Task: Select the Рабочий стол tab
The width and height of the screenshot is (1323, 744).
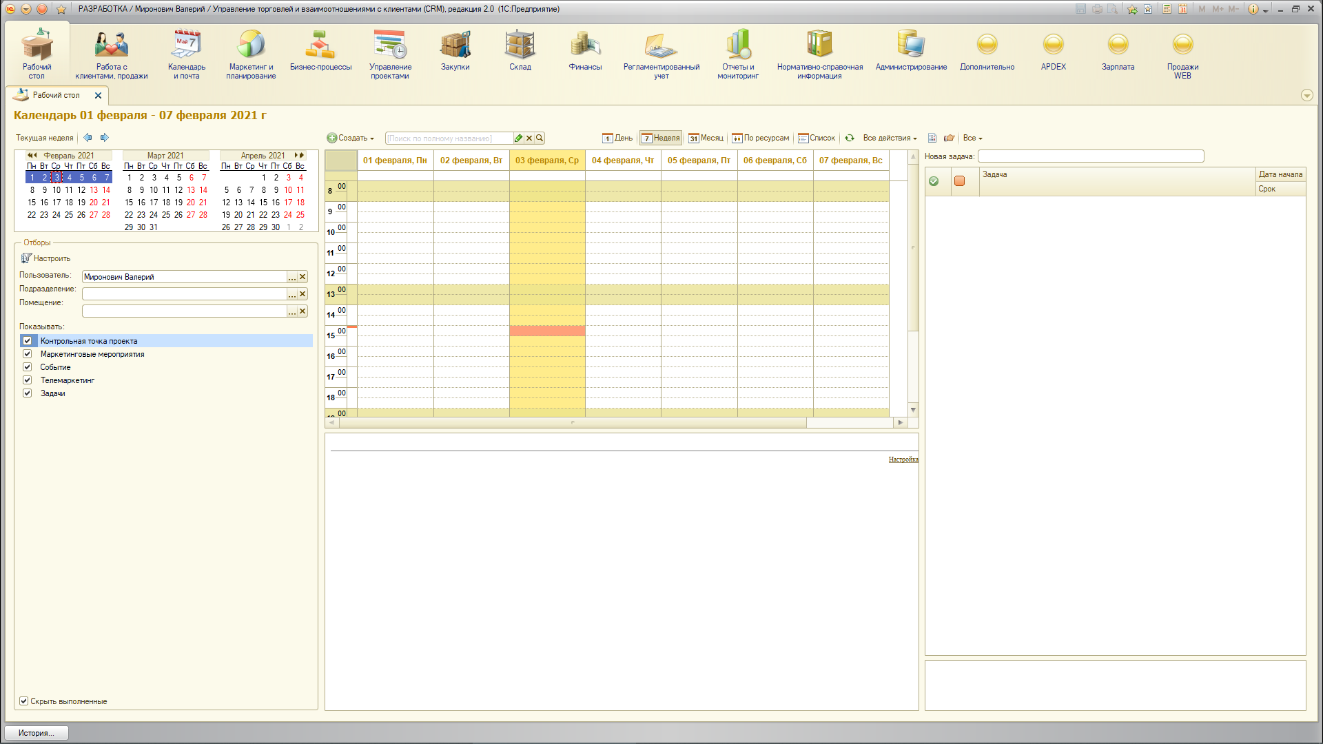Action: coord(56,95)
